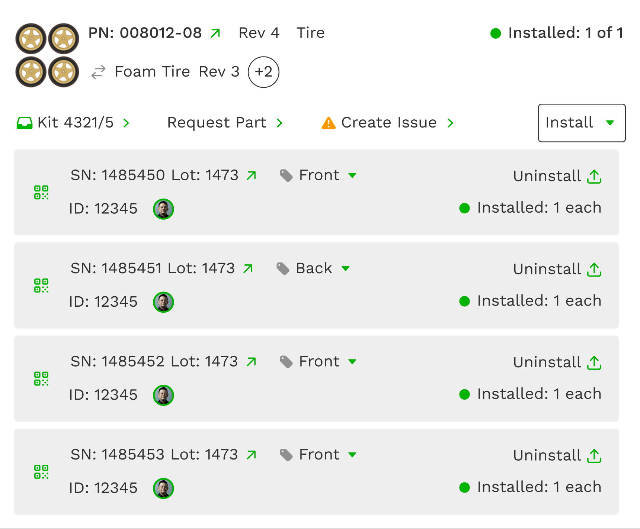Uninstall the SN 1485452 part
This screenshot has width=640, height=529.
(x=557, y=362)
